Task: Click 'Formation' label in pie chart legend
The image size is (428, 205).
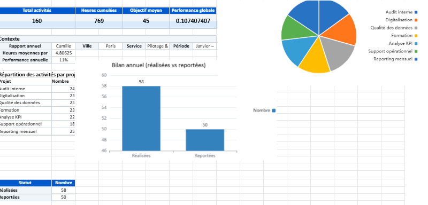Action: (402, 35)
